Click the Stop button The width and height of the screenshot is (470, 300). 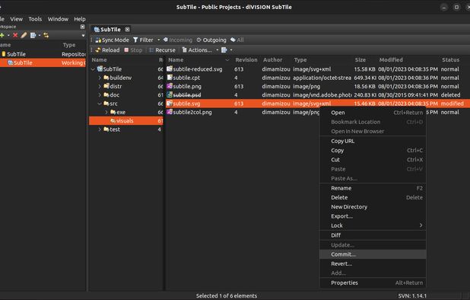tap(133, 50)
